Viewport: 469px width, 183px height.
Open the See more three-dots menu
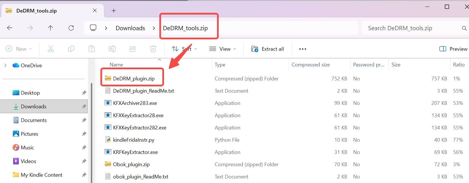[303, 49]
